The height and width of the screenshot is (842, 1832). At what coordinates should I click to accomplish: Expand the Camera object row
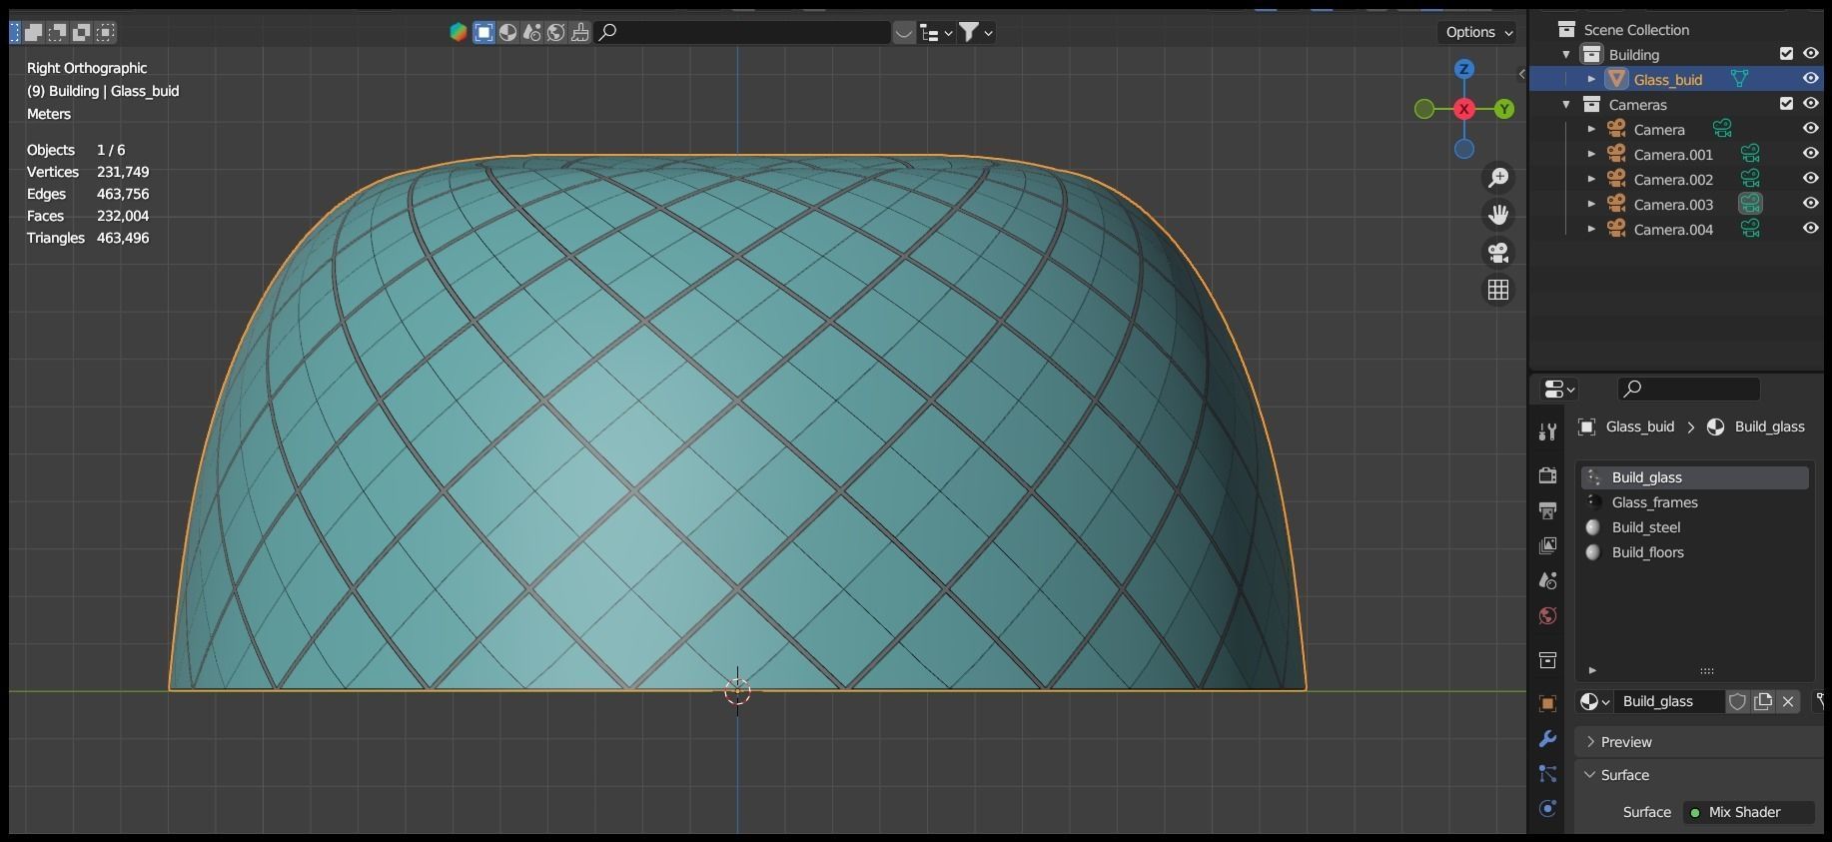tap(1591, 129)
